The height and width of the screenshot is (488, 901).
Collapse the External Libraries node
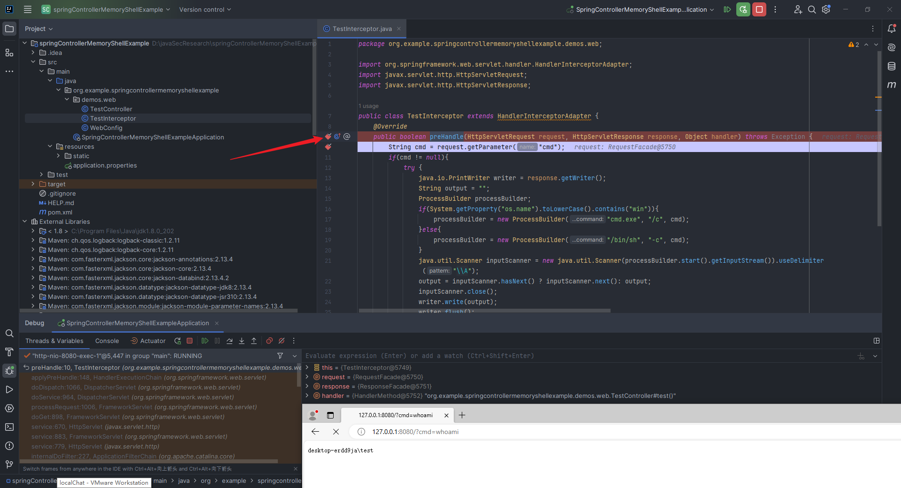pyautogui.click(x=25, y=221)
